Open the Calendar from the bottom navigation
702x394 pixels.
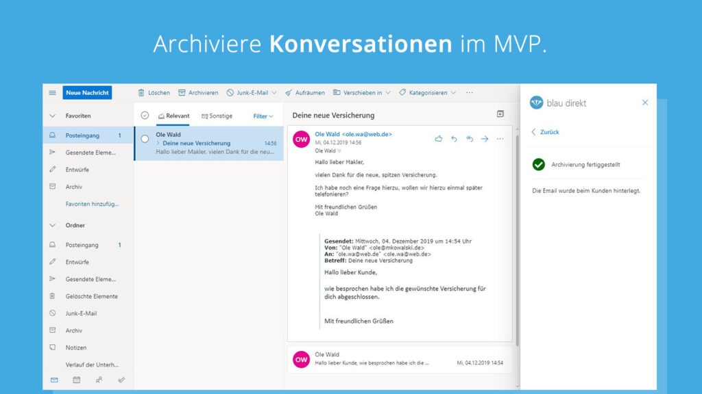coord(76,380)
